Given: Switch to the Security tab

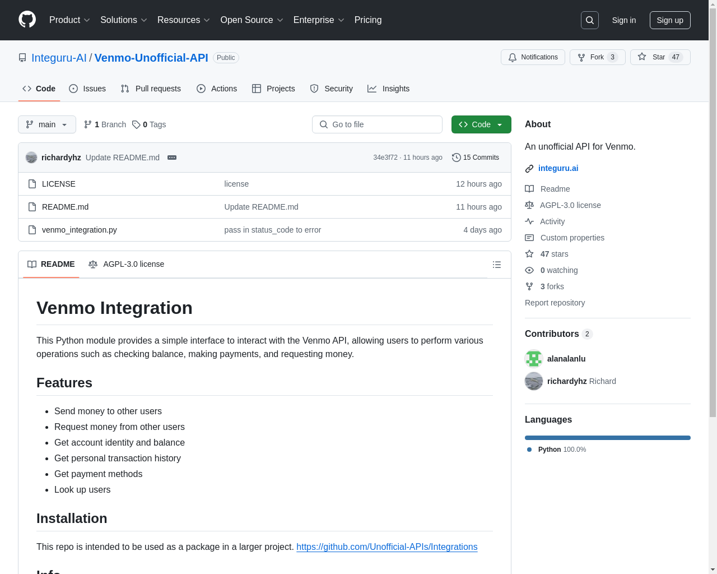Looking at the screenshot, I should click(x=331, y=89).
